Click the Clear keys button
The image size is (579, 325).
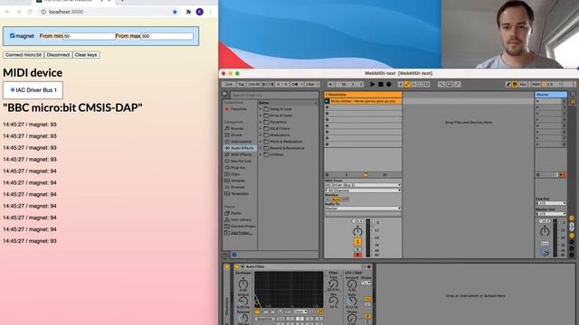(86, 55)
